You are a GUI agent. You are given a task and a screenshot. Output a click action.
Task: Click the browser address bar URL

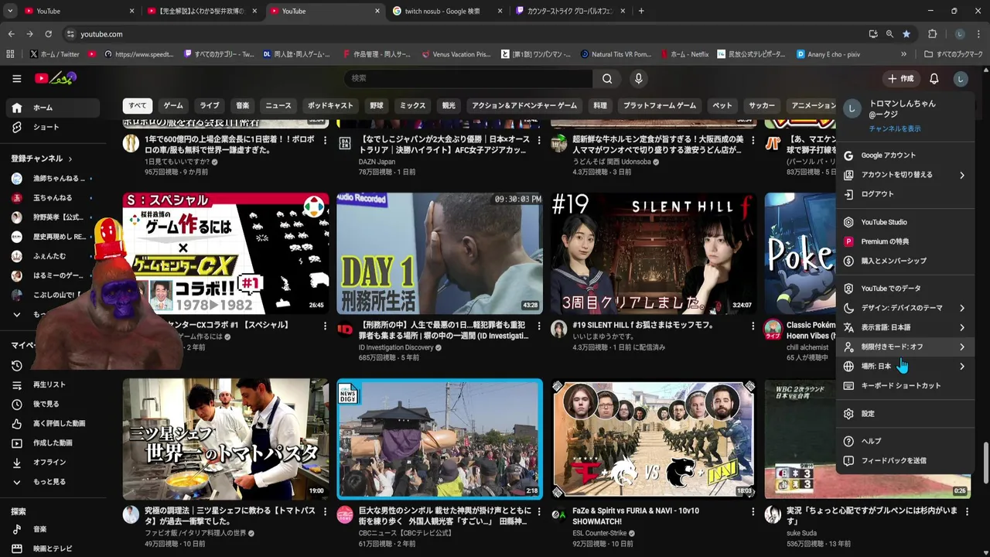pos(101,34)
